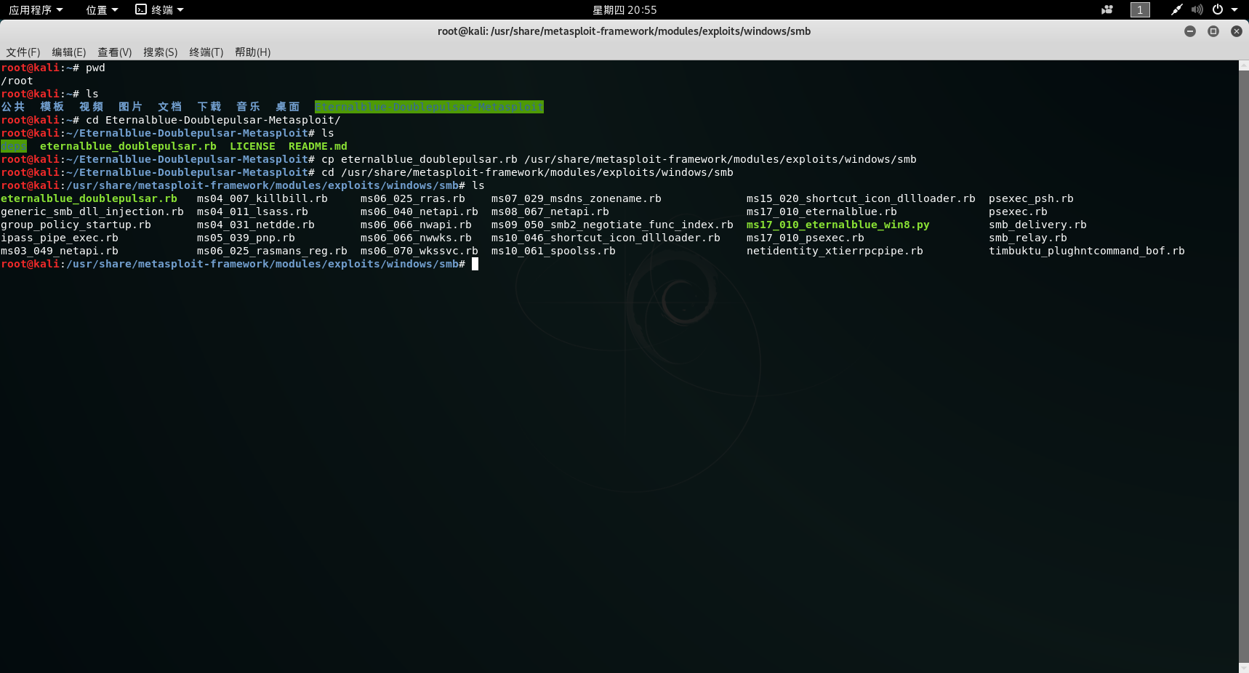Click ms06_025_rasmans_reg.rb file name

[x=272, y=251]
